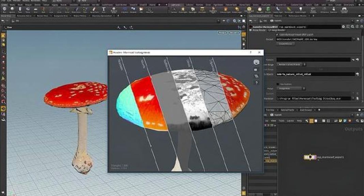Select the Platonic Solids shelf tool

pyautogui.click(x=114, y=10)
